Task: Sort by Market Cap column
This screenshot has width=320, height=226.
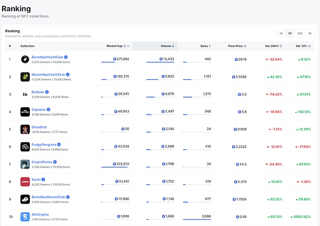Action: pyautogui.click(x=117, y=46)
